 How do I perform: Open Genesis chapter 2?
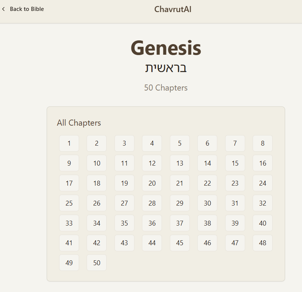pyautogui.click(x=96, y=143)
